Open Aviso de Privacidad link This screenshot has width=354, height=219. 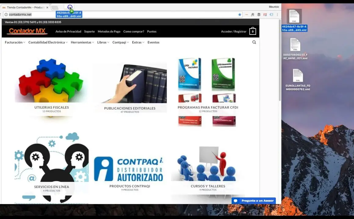(68, 32)
